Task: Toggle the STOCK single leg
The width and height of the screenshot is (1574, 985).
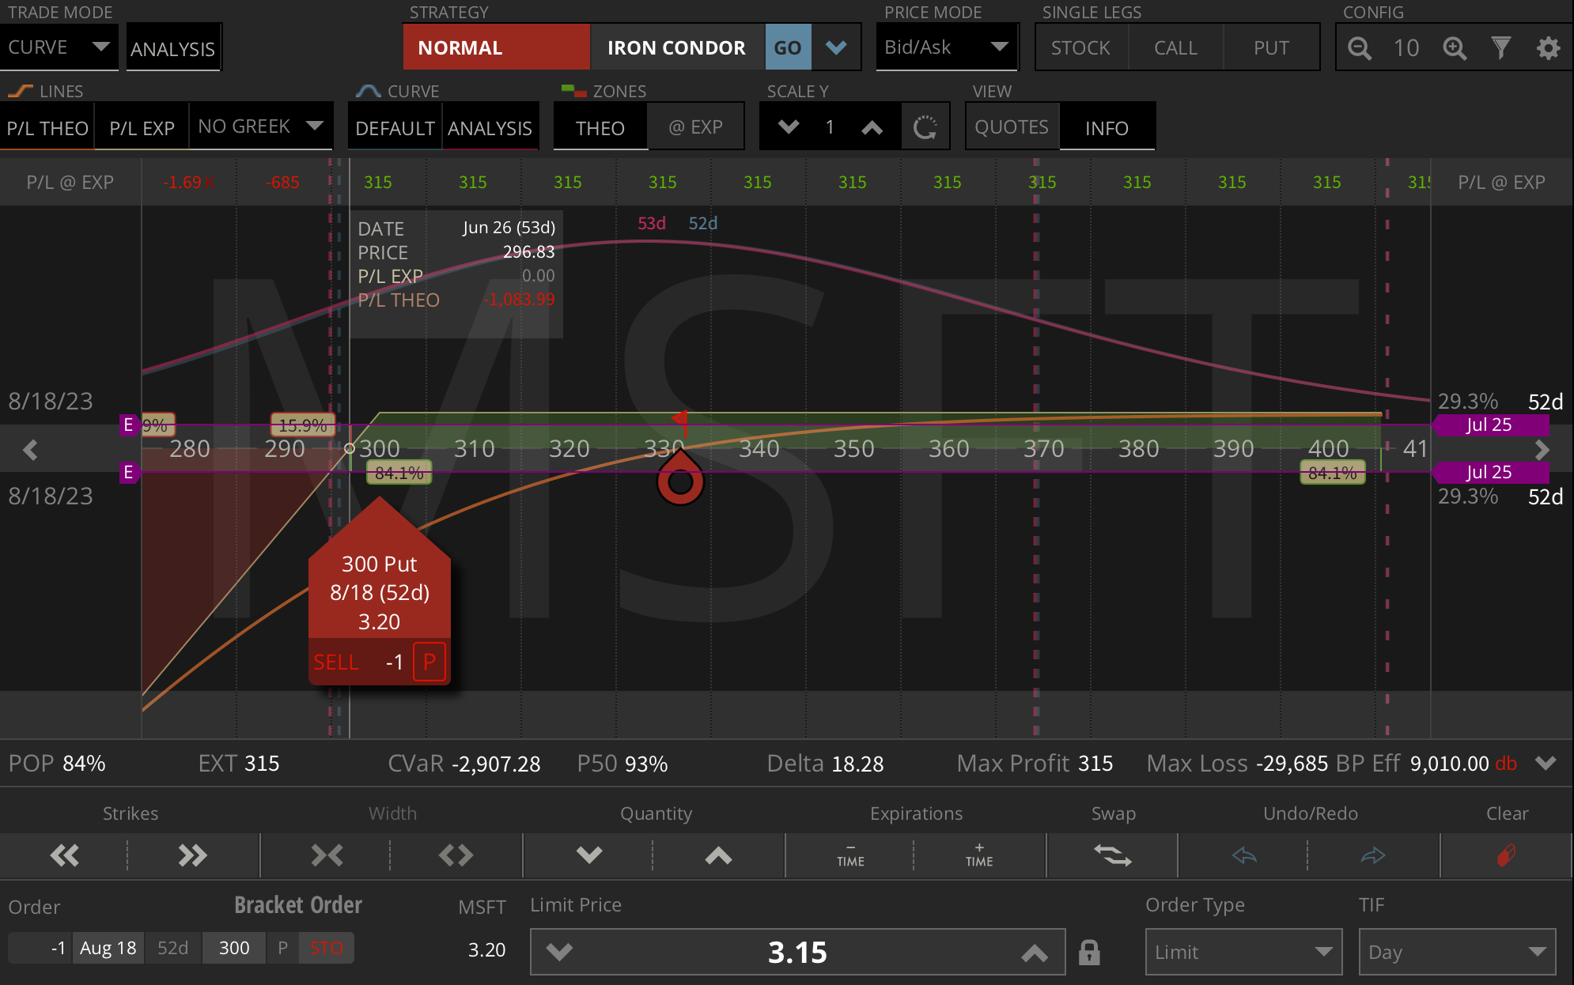Action: pos(1080,47)
